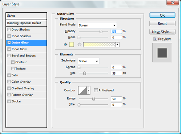Screen dimensions: 181x134
Task: Click the Noise slider handle
Action: tap(79, 37)
